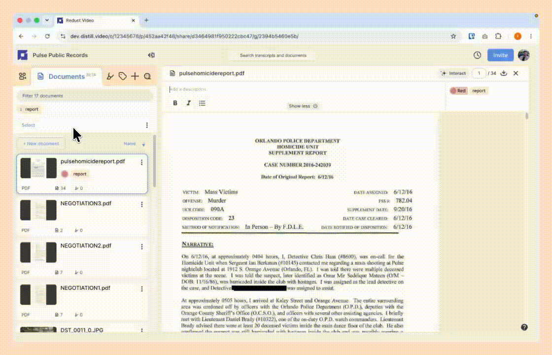Click the Chrome profile avatar
The image size is (552, 355).
pyautogui.click(x=517, y=36)
